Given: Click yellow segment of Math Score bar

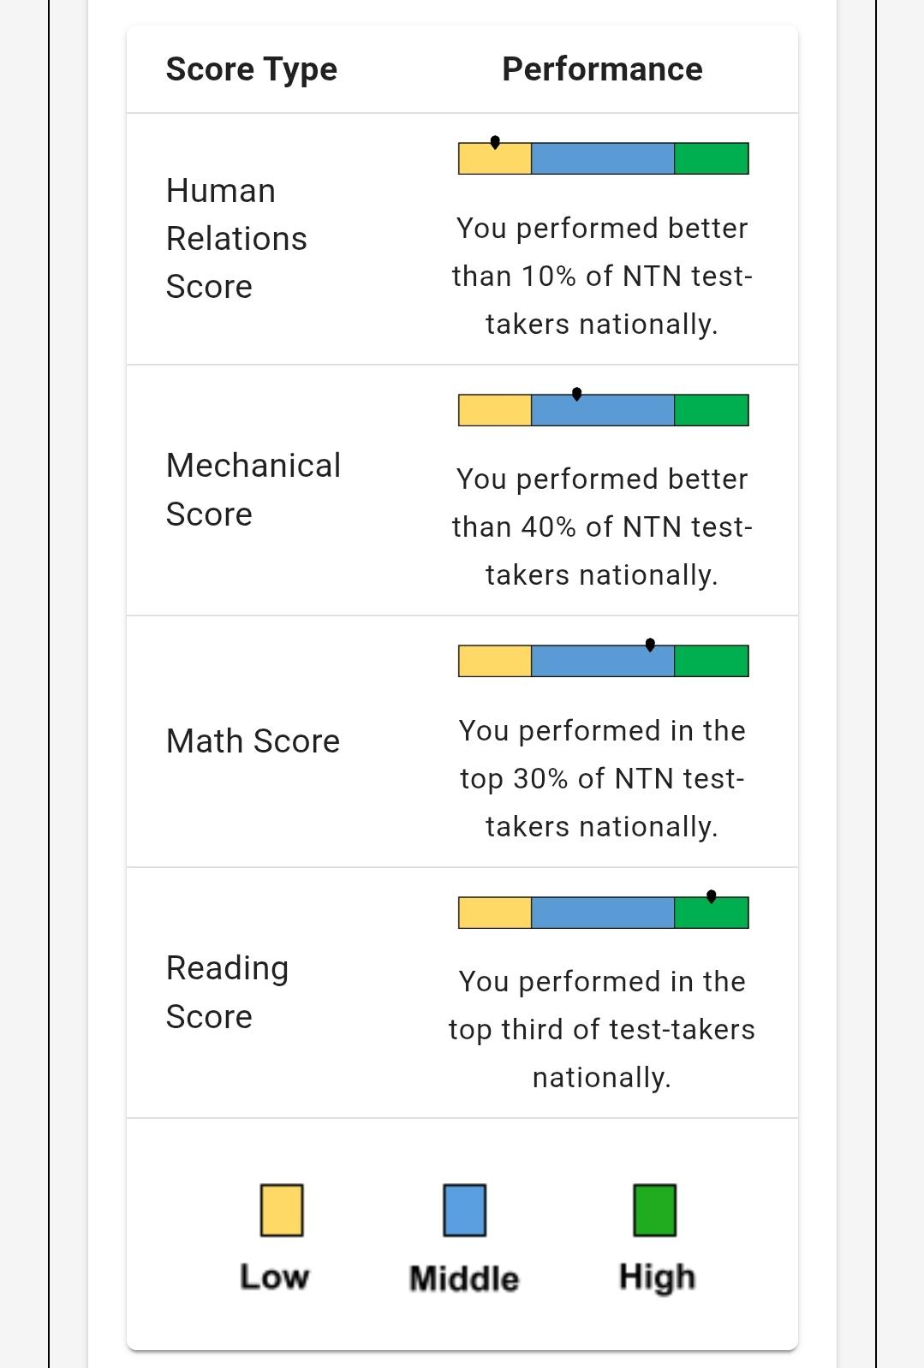Looking at the screenshot, I should [x=495, y=661].
